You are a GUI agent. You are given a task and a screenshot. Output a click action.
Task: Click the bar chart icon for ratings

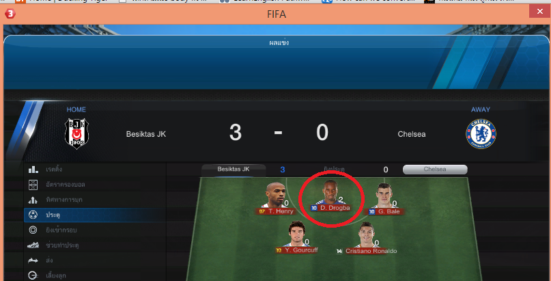33,170
